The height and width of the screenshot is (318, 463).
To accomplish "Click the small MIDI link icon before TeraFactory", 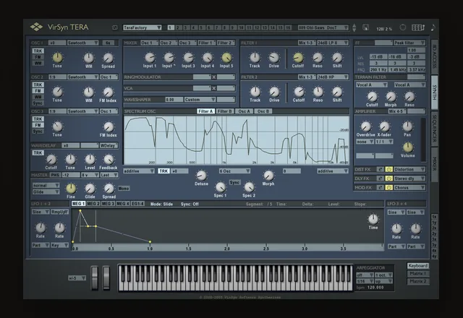I will point(115,27).
